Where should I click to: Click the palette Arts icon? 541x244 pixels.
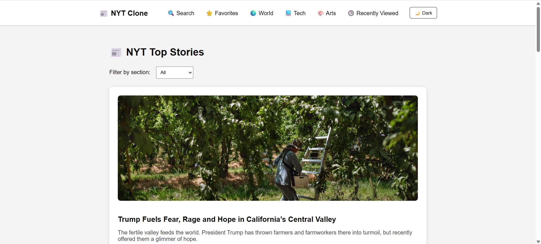click(321, 13)
